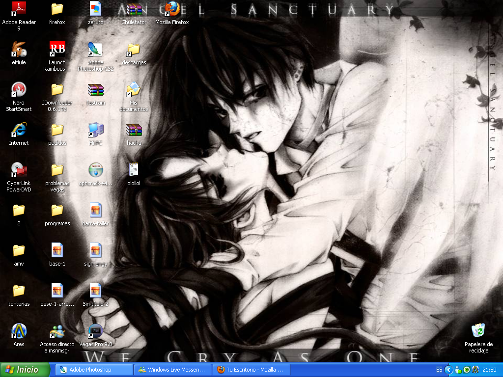This screenshot has height=377, width=503.
Task: Expand hidden system tray icons arrow
Action: pyautogui.click(x=448, y=370)
